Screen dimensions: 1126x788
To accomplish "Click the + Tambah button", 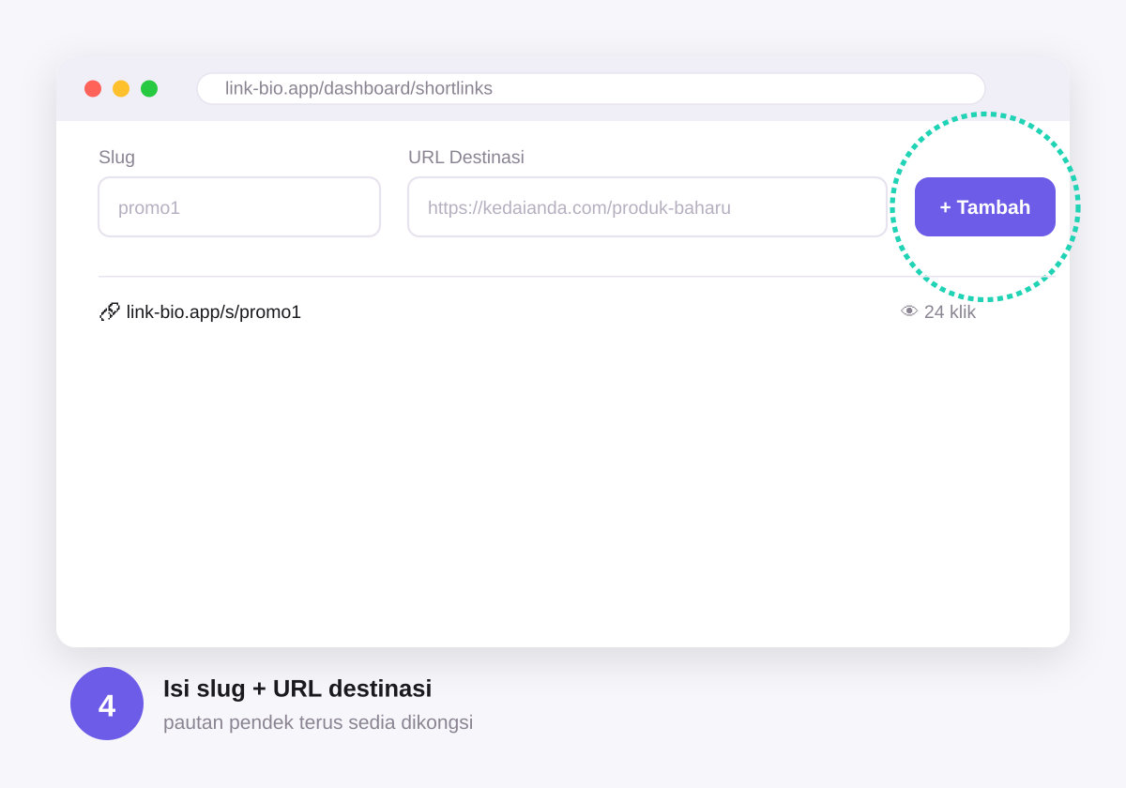I will tap(984, 206).
